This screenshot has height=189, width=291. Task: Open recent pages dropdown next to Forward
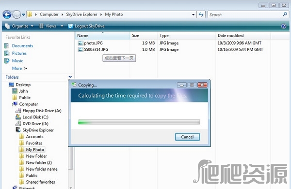(23, 15)
